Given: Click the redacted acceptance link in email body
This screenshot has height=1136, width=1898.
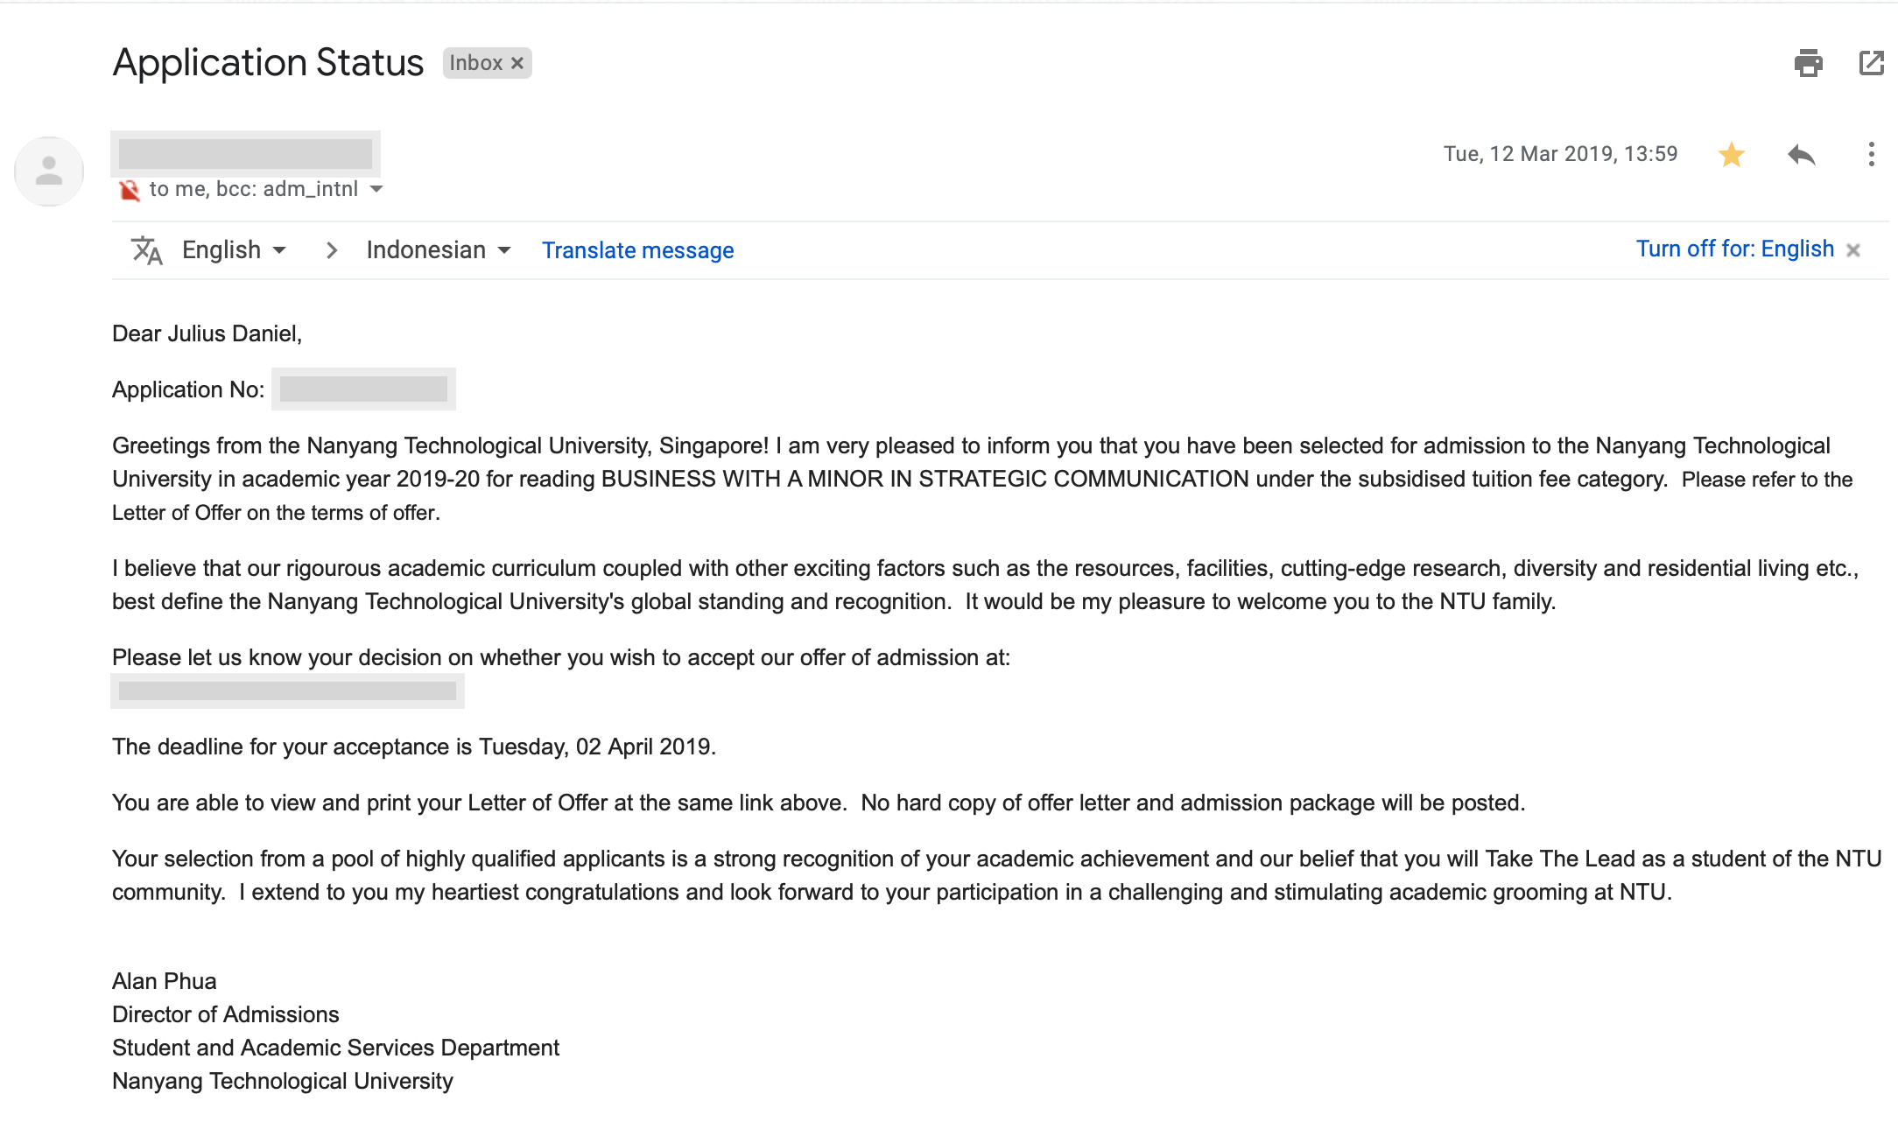Looking at the screenshot, I should (287, 691).
